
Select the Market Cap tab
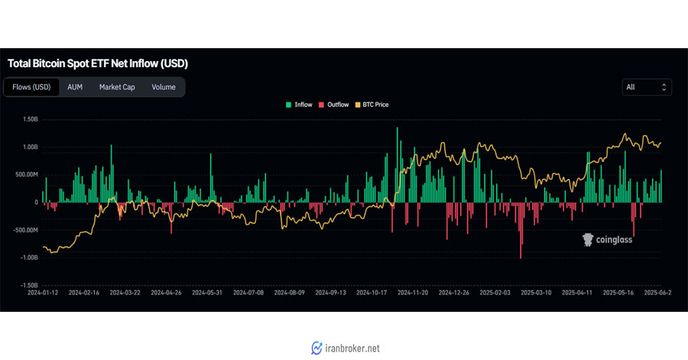(117, 87)
